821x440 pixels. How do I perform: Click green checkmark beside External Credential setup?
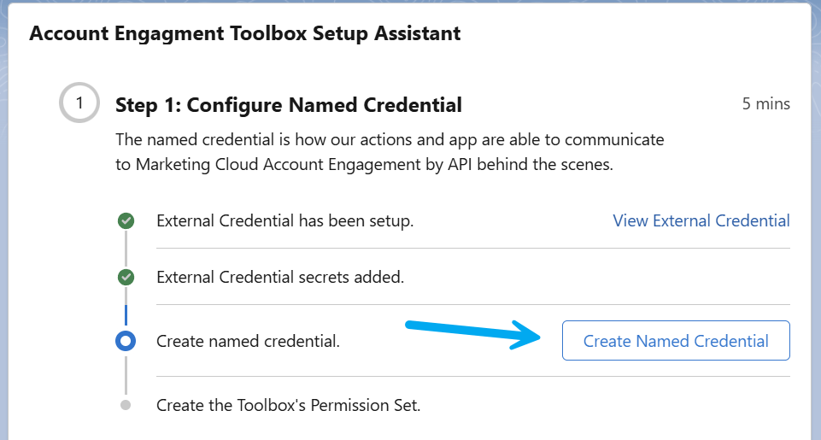pyautogui.click(x=126, y=221)
